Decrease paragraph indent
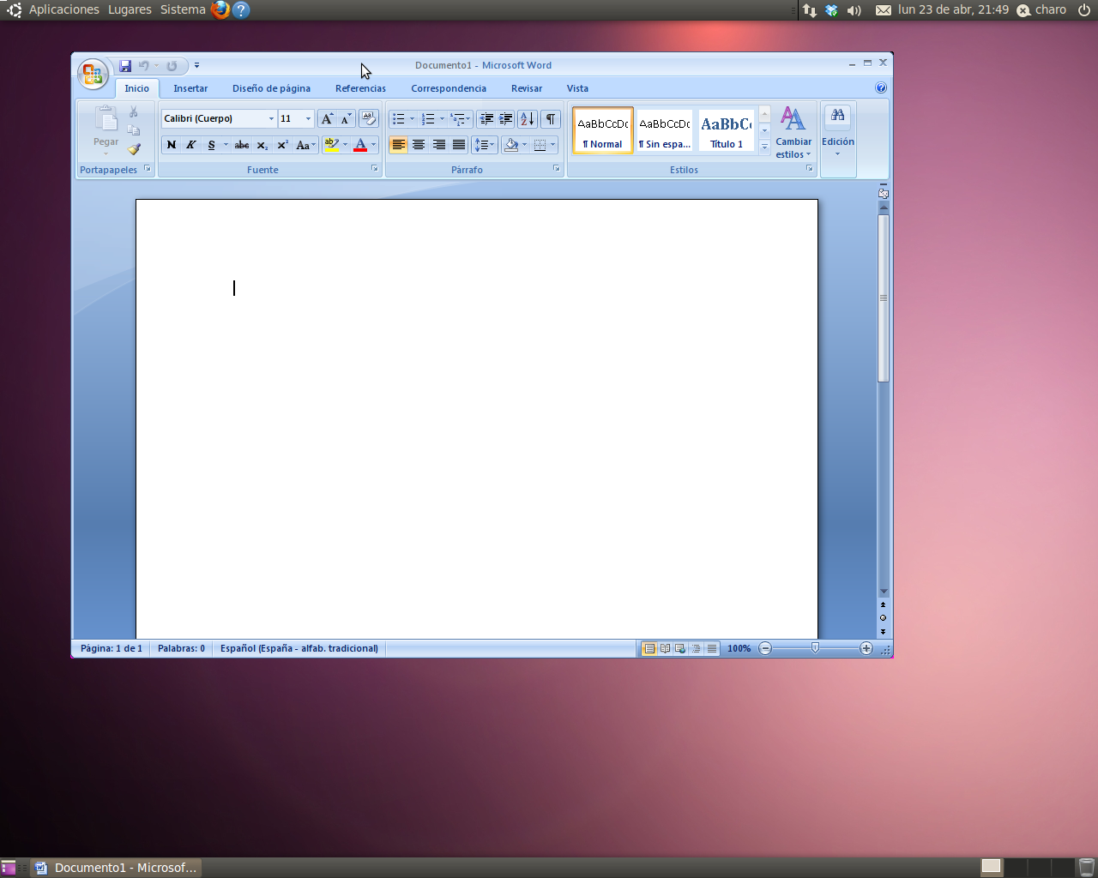This screenshot has height=878, width=1098. [486, 118]
